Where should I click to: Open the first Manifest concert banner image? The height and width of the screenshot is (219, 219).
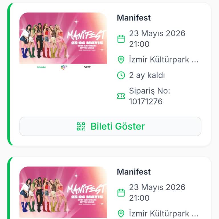(63, 38)
